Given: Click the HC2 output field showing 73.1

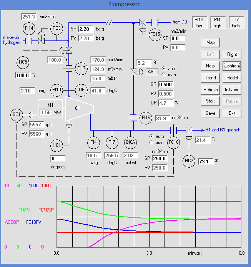Looking at the screenshot, I should pyautogui.click(x=205, y=162).
